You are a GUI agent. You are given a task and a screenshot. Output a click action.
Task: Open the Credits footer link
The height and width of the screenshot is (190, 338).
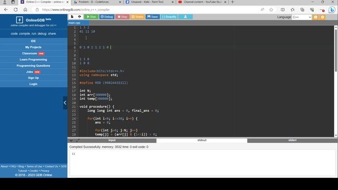coord(34,171)
